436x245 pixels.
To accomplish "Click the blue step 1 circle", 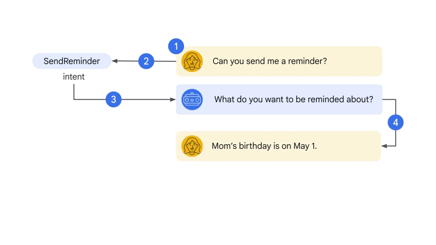I will (x=176, y=46).
